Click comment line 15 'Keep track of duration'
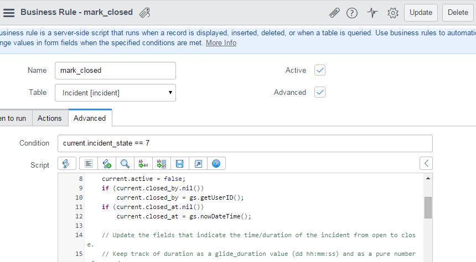Image resolution: width=476 pixels, height=262 pixels. (x=258, y=254)
